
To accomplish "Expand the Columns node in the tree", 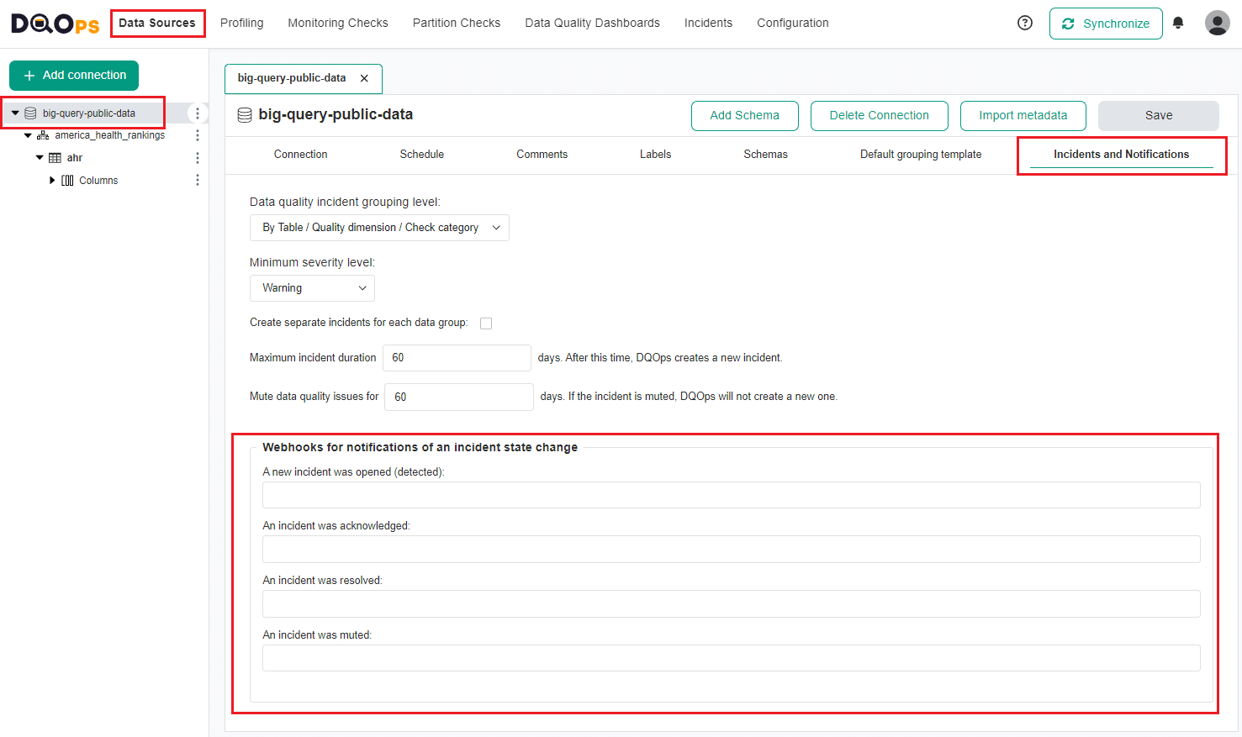I will [x=52, y=180].
